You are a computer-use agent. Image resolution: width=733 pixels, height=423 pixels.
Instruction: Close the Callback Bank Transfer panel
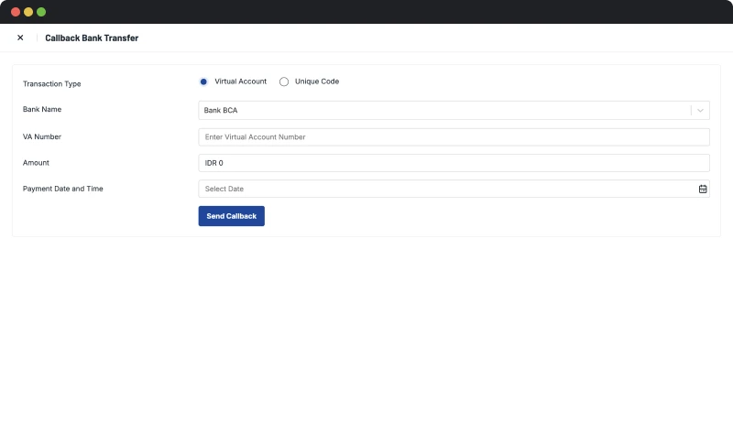(20, 38)
